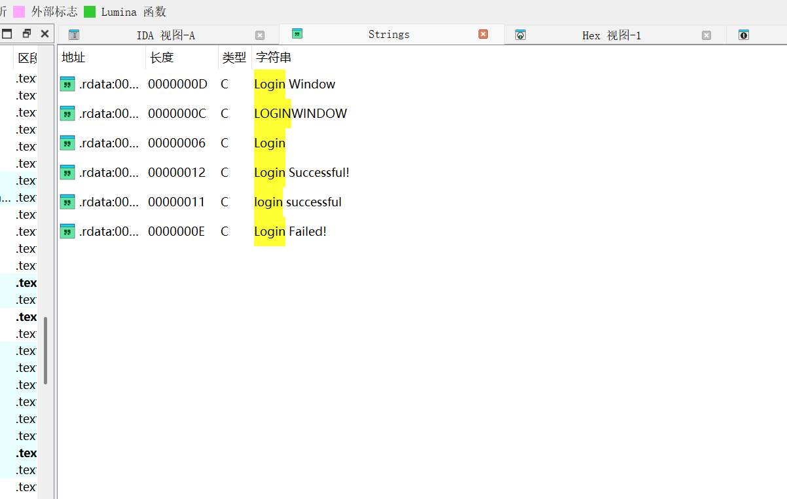Sort by the 字符串 column header
Viewport: 787px width, 499px height.
(x=274, y=58)
